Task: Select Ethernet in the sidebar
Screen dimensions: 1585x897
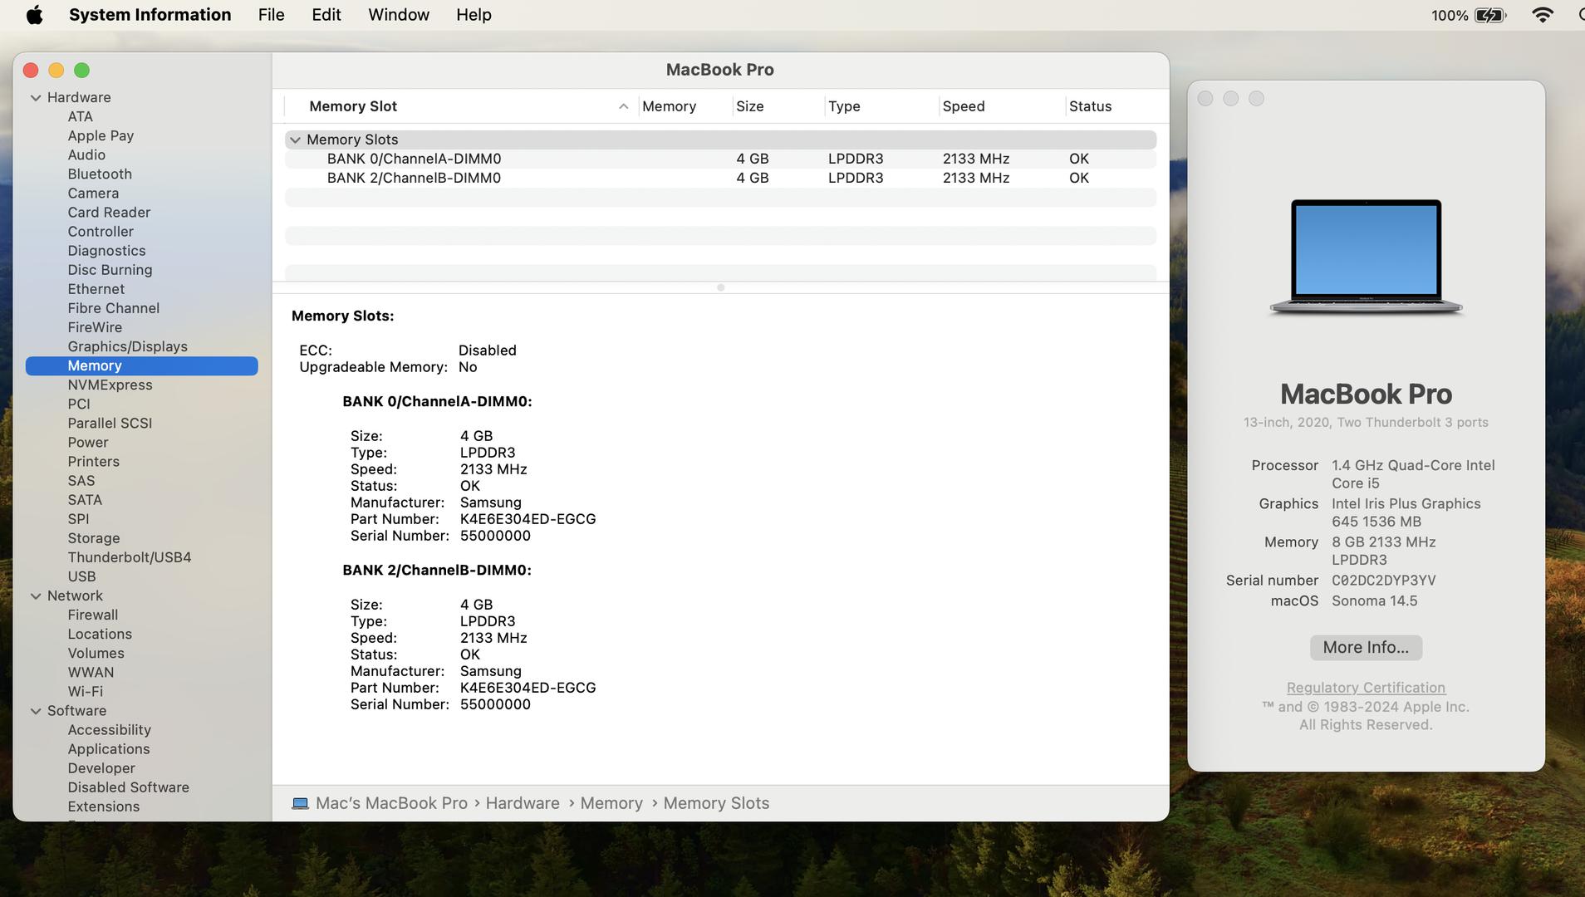Action: [x=96, y=289]
